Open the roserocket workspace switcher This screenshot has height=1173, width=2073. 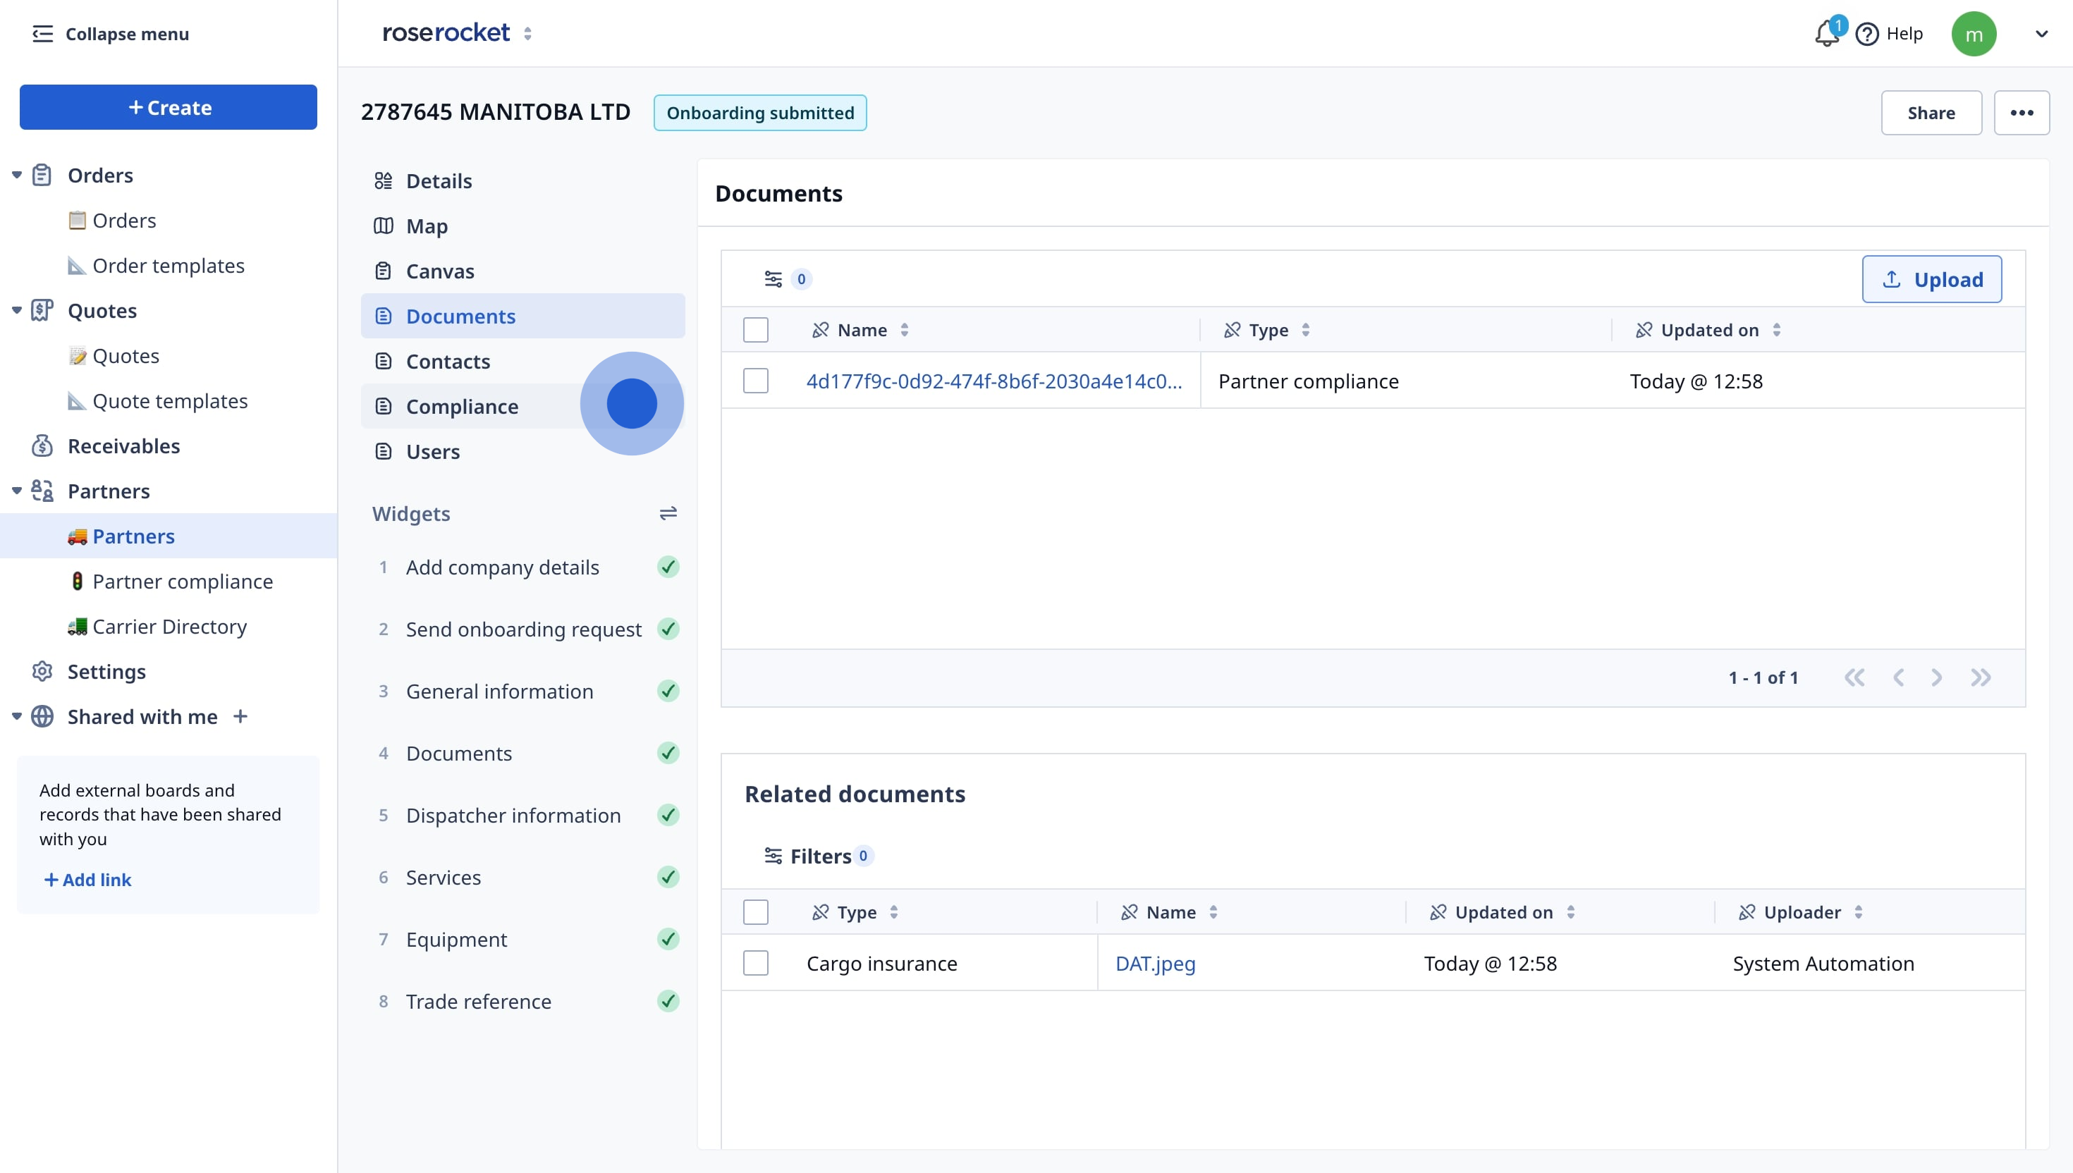click(527, 34)
